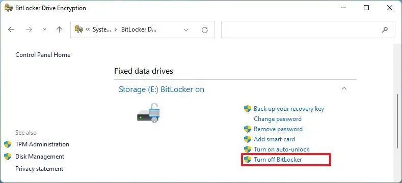Click the shield icon beside Turn off BitLocker
Screen dimensions: 402x183
(248, 160)
